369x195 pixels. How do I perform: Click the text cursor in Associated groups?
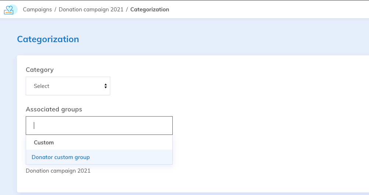[34, 126]
